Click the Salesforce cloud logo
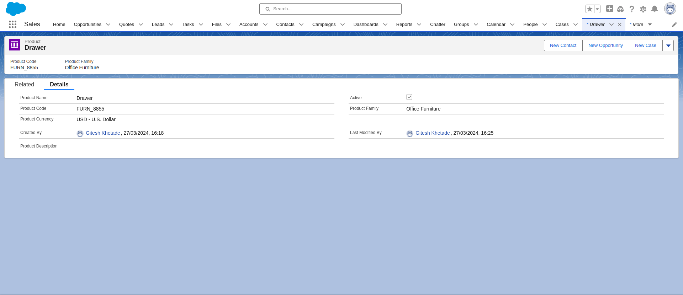This screenshot has height=295, width=683. point(16,9)
